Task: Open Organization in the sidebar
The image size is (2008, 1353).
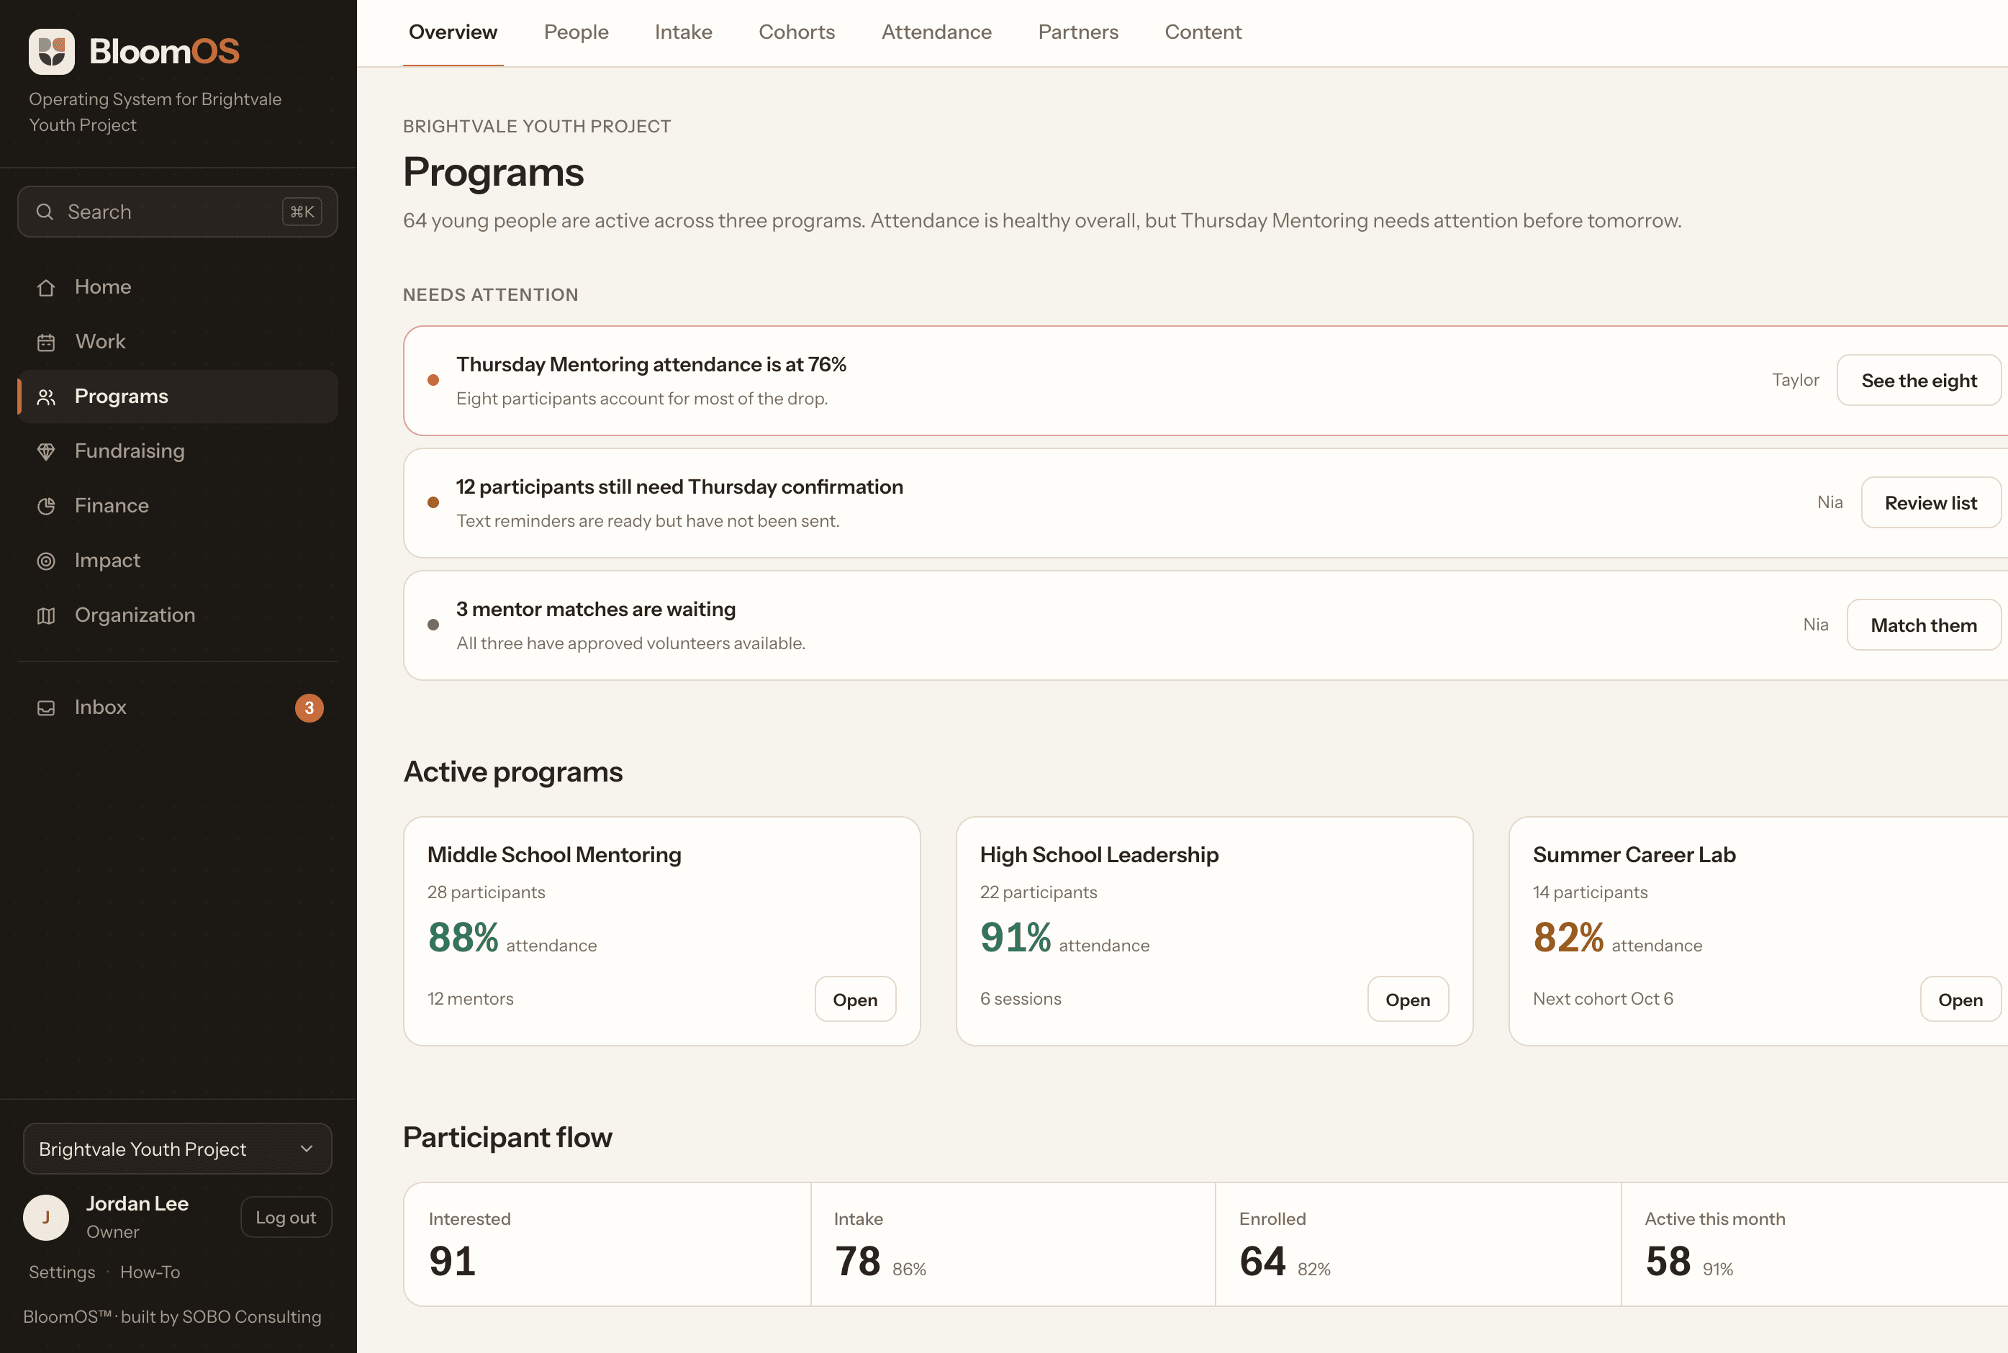Action: coord(178,616)
